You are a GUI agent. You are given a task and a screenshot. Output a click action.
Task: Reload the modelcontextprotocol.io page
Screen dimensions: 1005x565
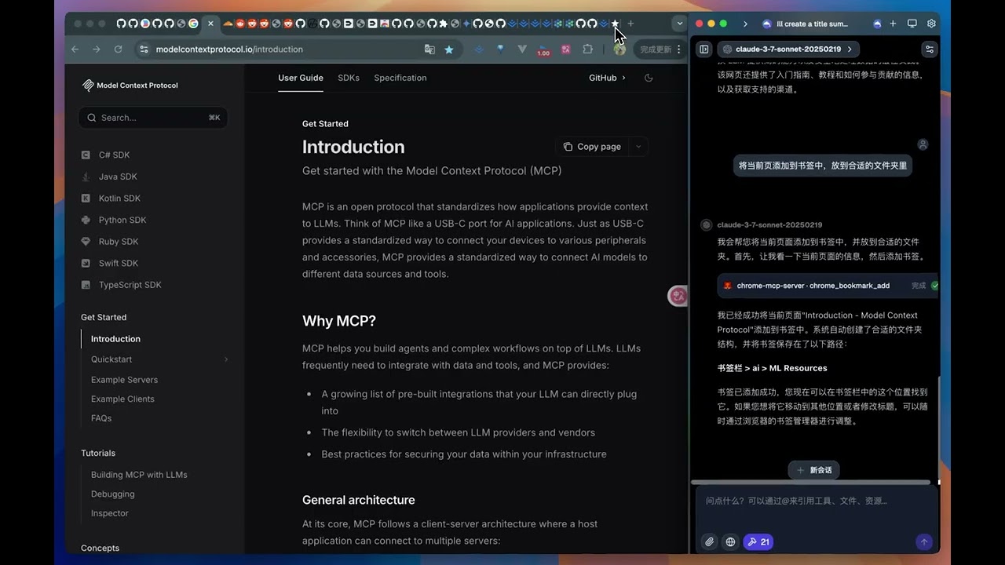[x=118, y=49]
